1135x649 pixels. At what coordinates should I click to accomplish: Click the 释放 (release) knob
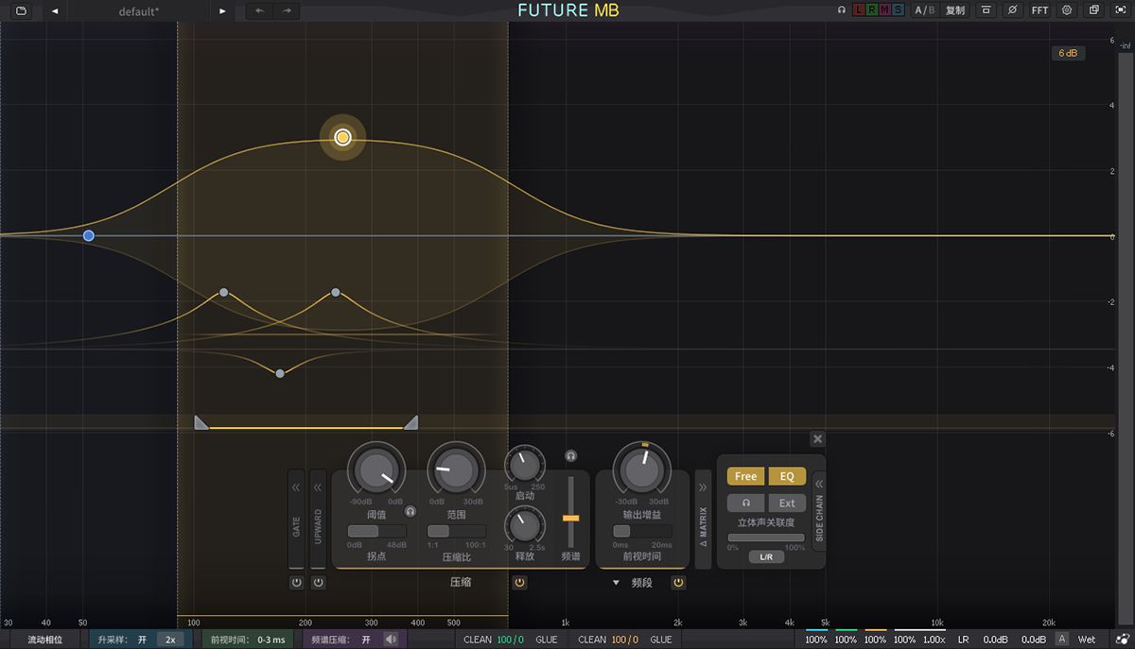point(525,524)
